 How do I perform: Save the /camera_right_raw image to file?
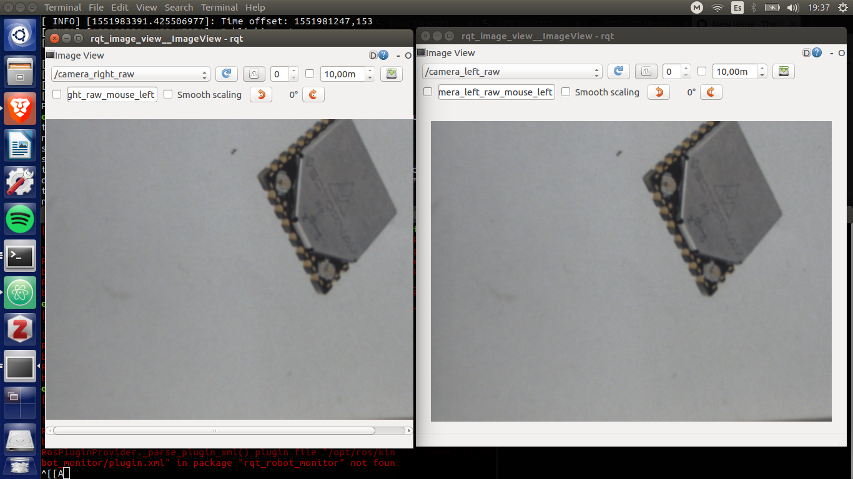(392, 74)
